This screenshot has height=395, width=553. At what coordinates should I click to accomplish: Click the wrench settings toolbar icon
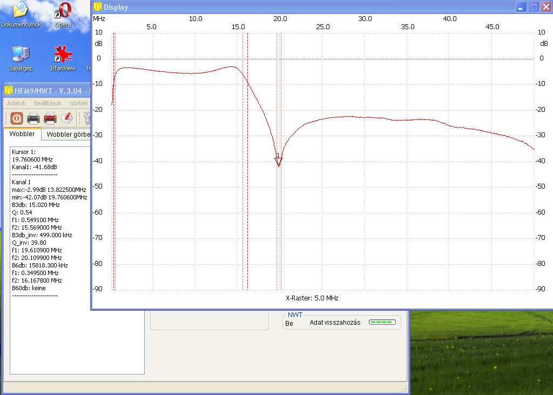86,118
